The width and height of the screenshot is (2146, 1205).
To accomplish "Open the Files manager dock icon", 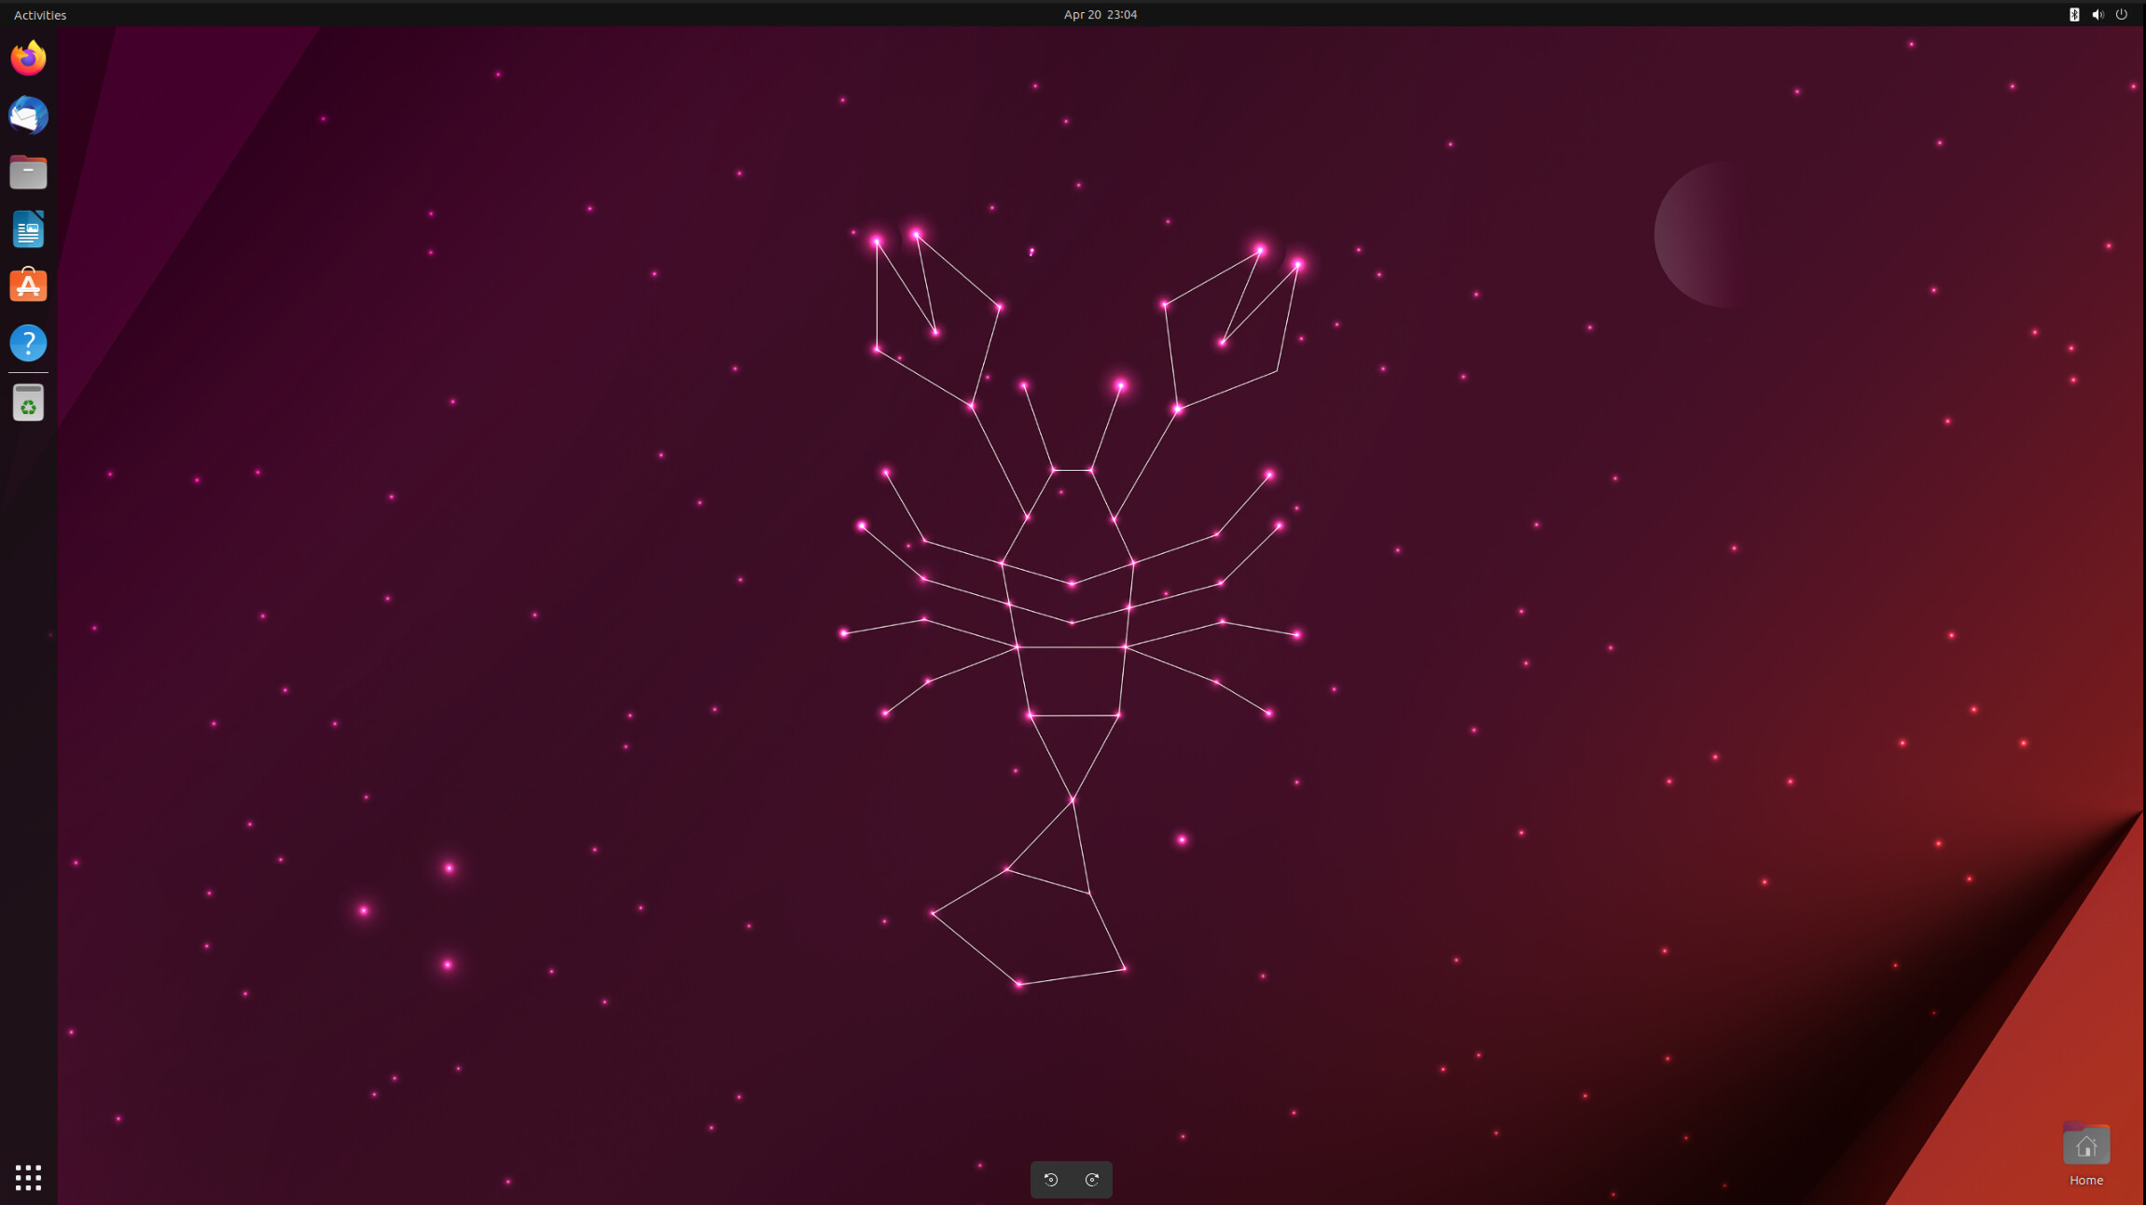I will coord(28,173).
